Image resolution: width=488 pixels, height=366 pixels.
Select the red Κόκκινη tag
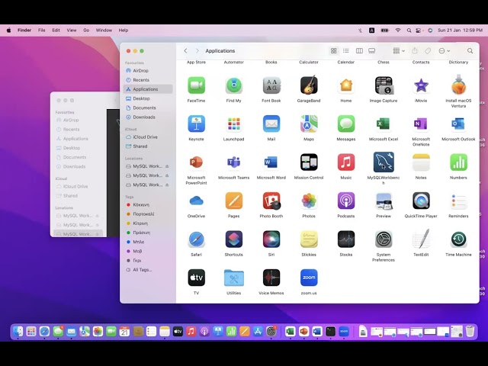[148, 205]
